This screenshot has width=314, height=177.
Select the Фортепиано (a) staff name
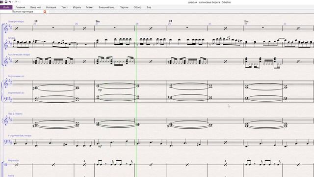(x=16, y=76)
